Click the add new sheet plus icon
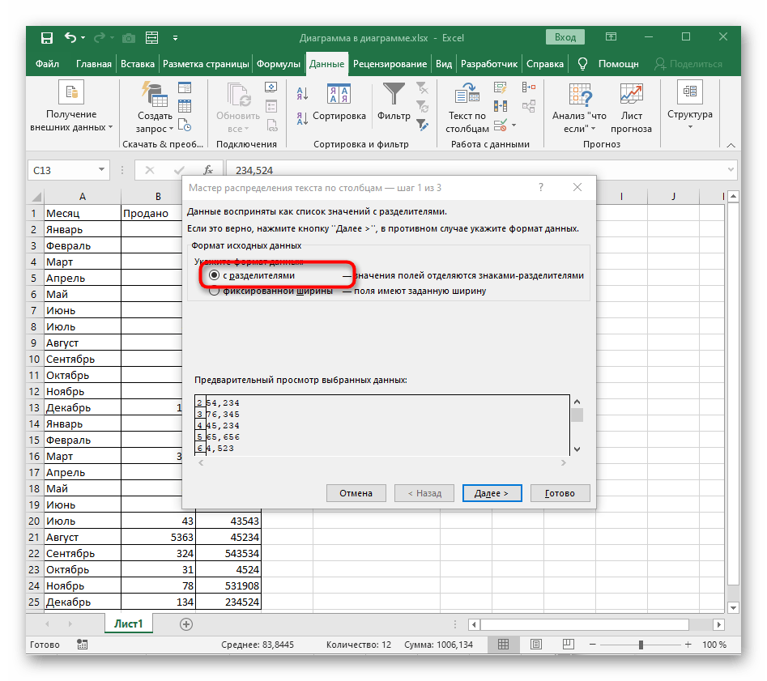 coord(186,624)
